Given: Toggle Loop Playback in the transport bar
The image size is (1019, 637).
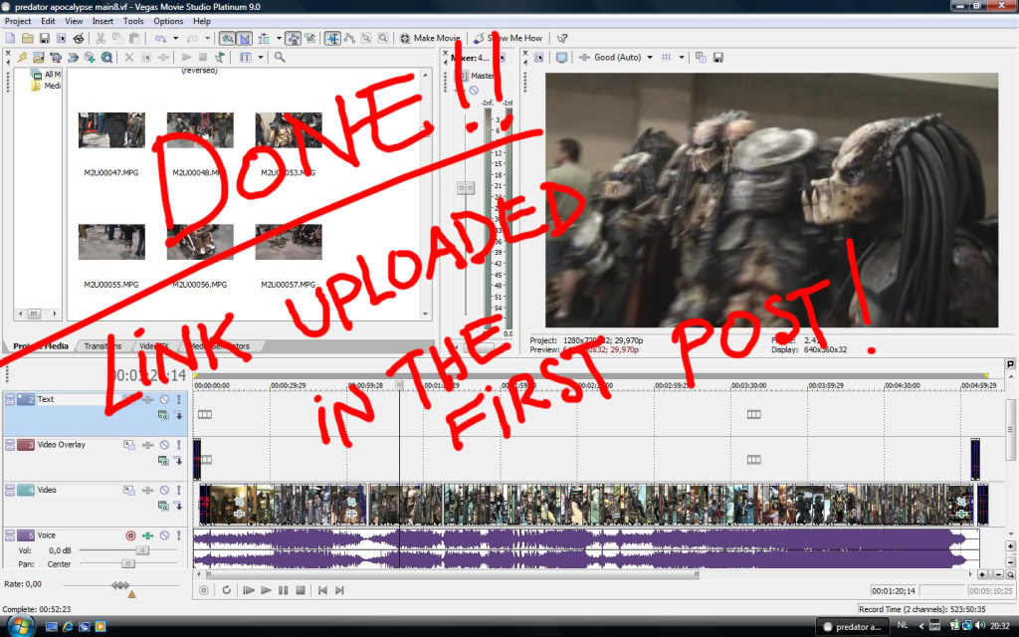Looking at the screenshot, I should [x=226, y=590].
